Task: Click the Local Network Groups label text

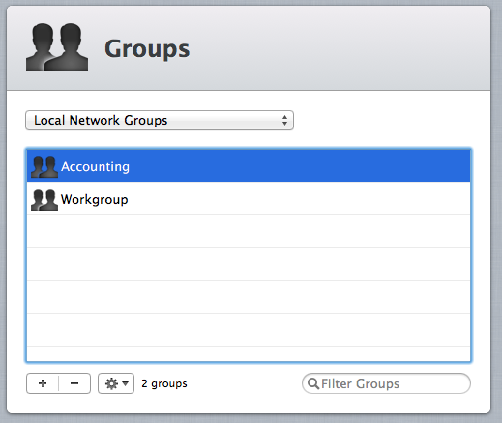Action: point(101,121)
